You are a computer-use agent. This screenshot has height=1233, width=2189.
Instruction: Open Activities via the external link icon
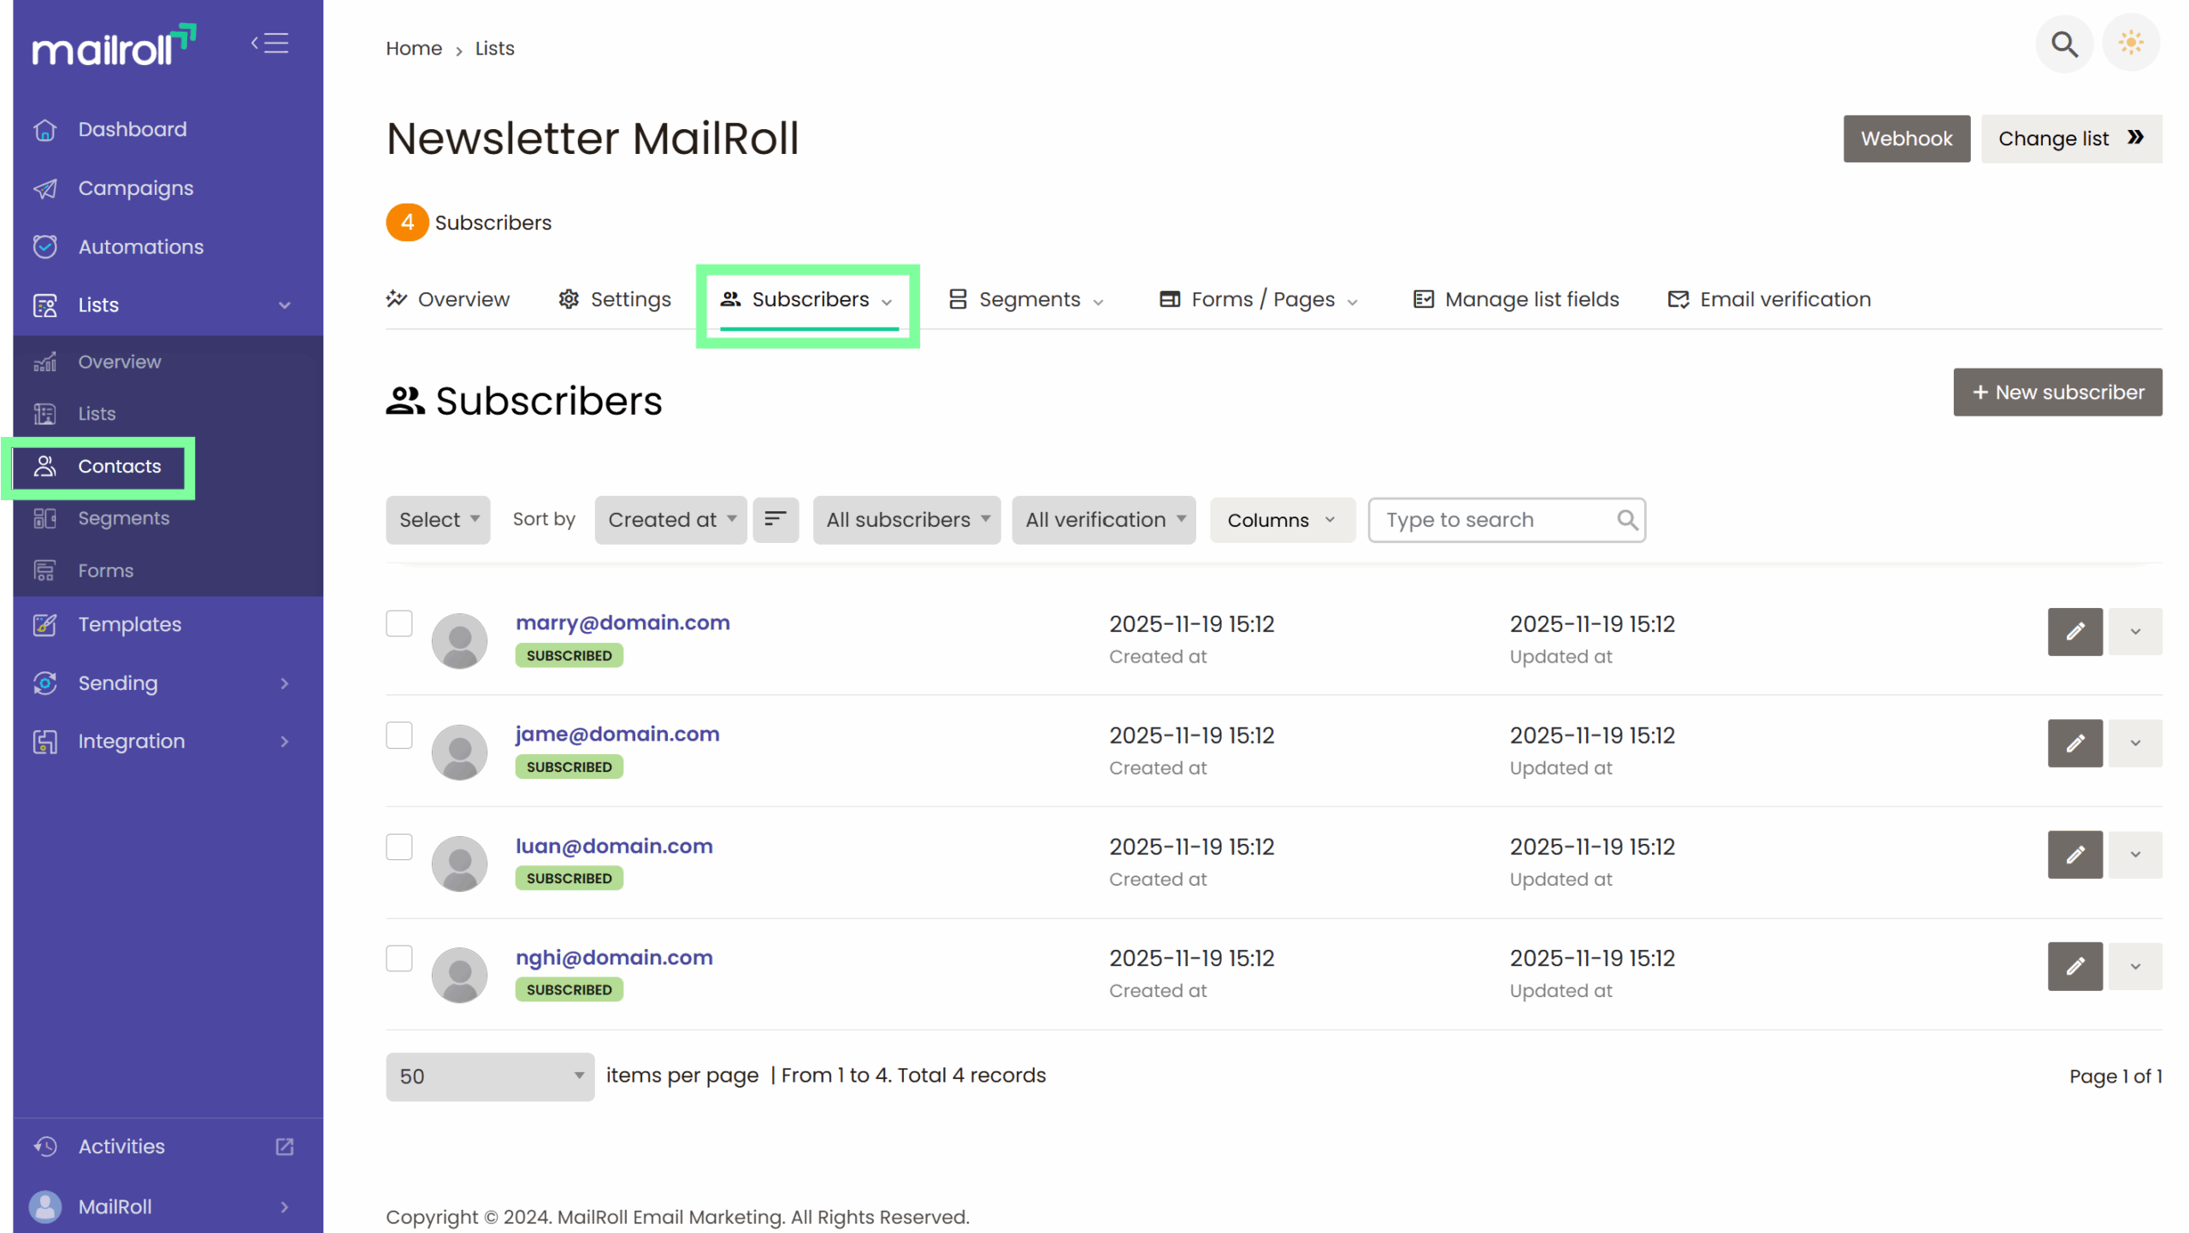[285, 1147]
